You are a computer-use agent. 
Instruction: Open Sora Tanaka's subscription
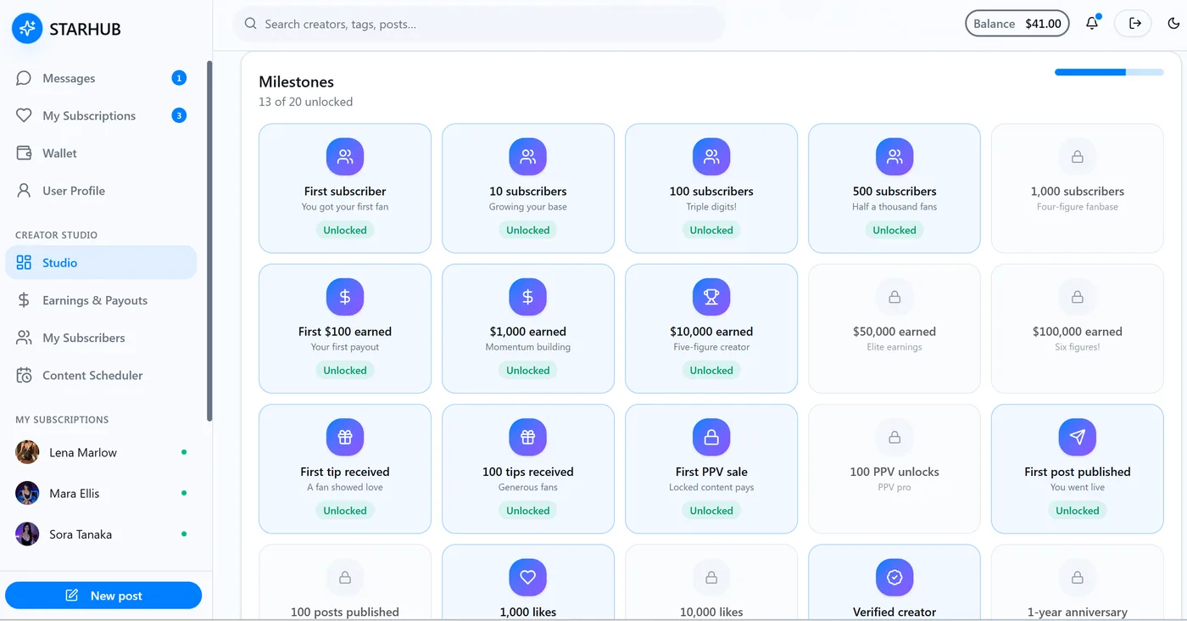pos(101,534)
